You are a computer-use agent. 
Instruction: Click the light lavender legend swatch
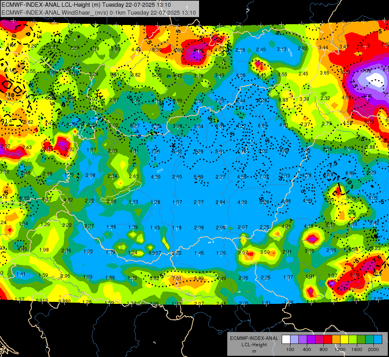[294, 339]
